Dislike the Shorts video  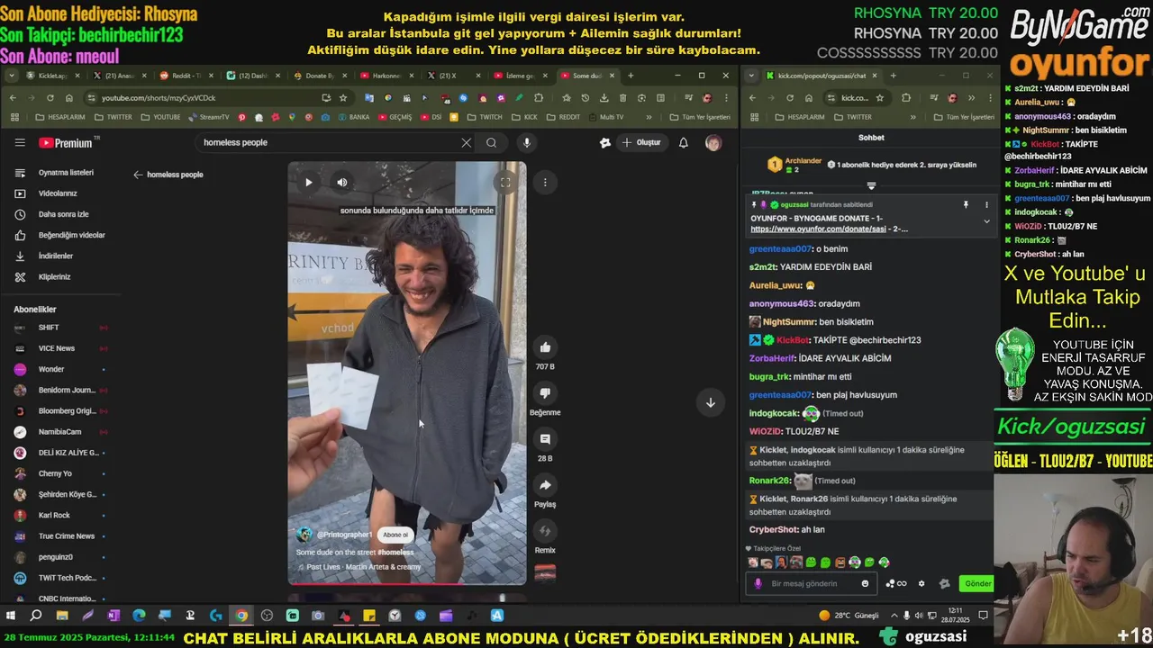coord(545,393)
